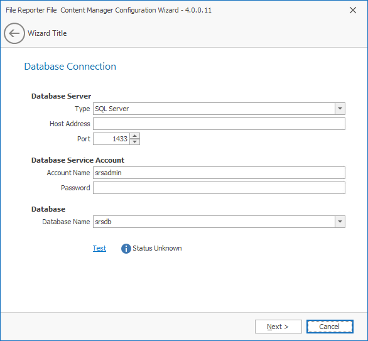
Task: Focus the Host Address input field
Action: [x=219, y=124]
